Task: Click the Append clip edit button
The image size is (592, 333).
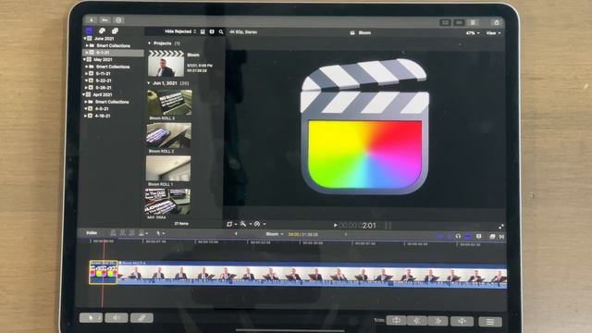Action: (131, 233)
